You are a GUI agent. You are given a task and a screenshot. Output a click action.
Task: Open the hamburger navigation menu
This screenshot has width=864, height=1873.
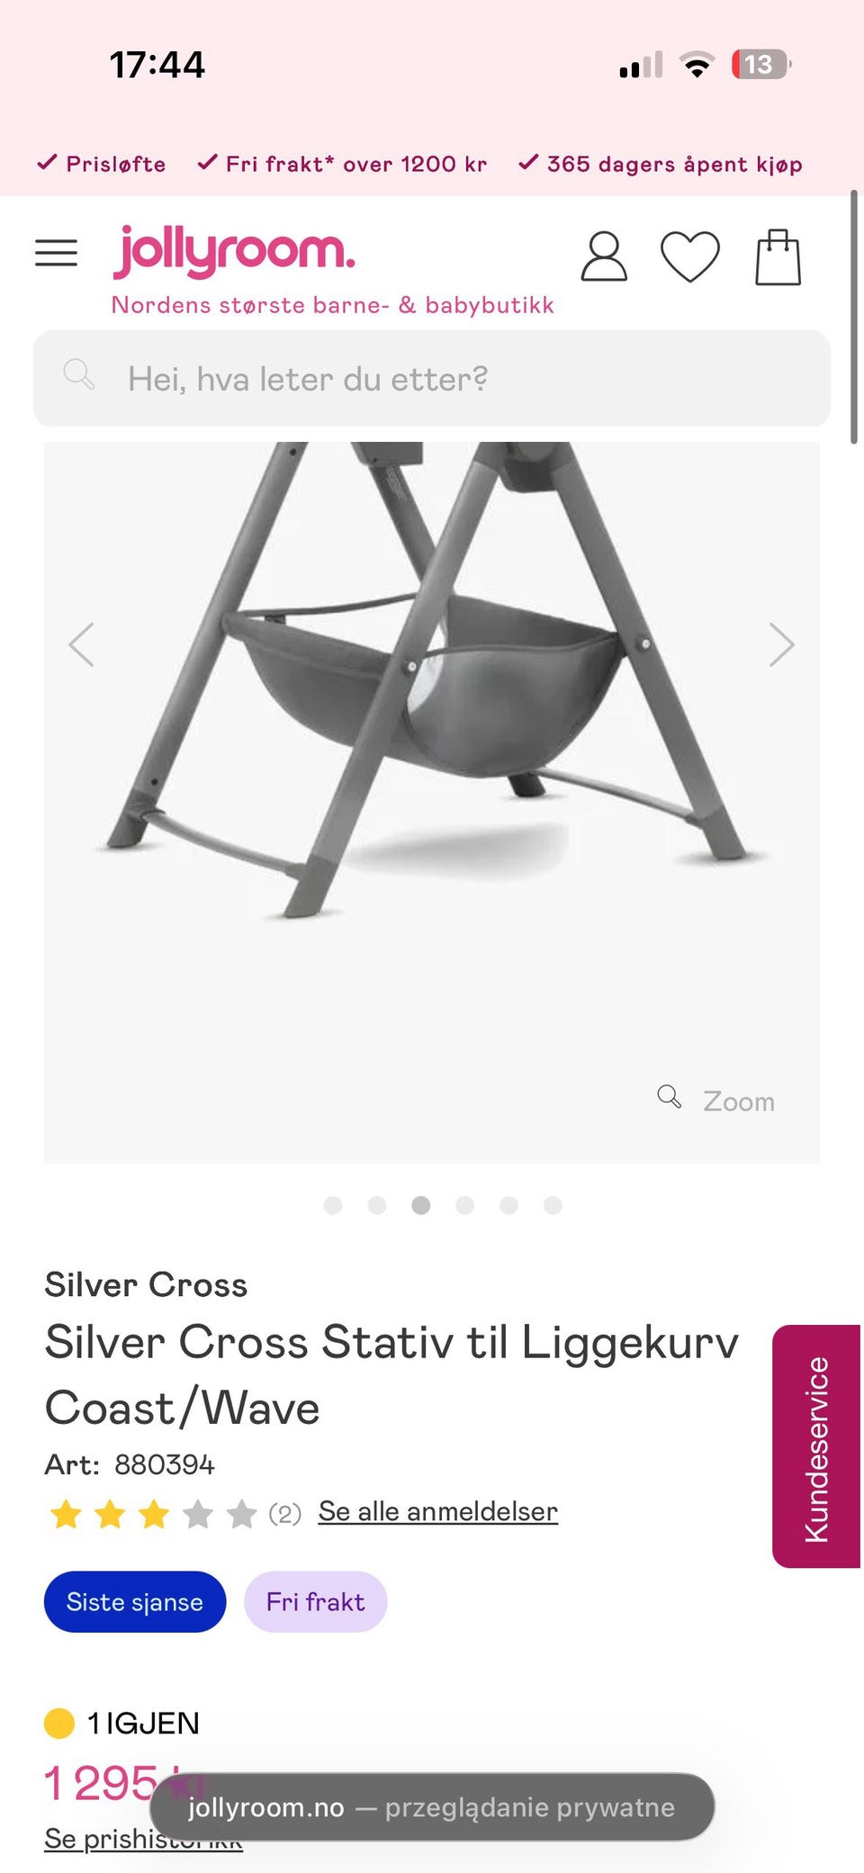(56, 253)
